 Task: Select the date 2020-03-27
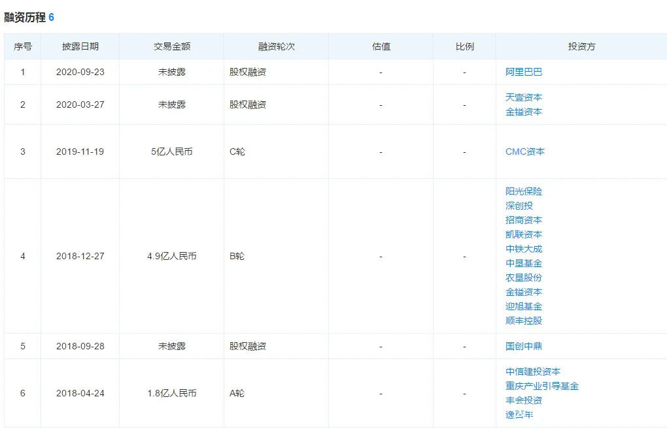click(x=80, y=105)
